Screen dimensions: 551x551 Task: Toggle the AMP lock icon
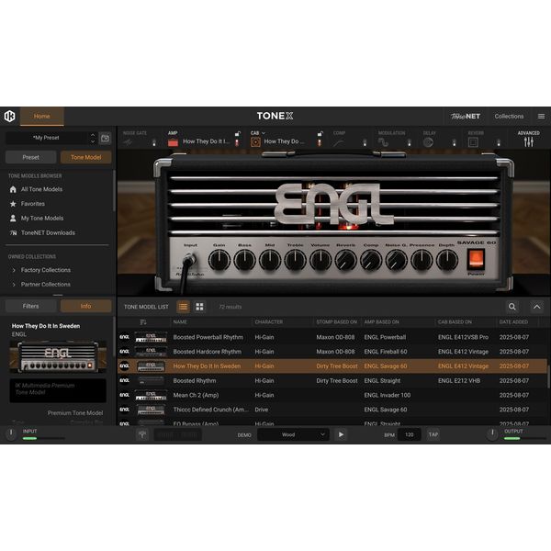238,133
